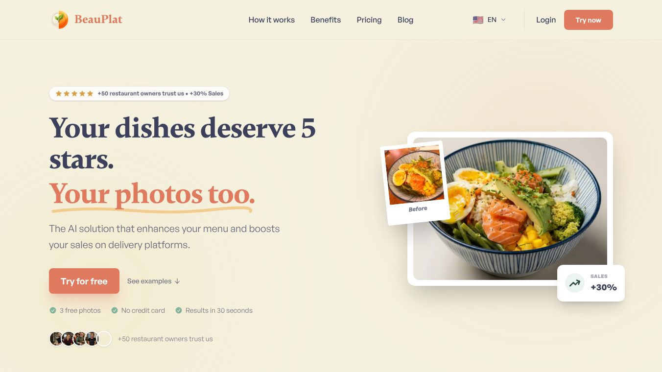Click the empty last avatar circle
The height and width of the screenshot is (372, 662).
[x=104, y=339]
